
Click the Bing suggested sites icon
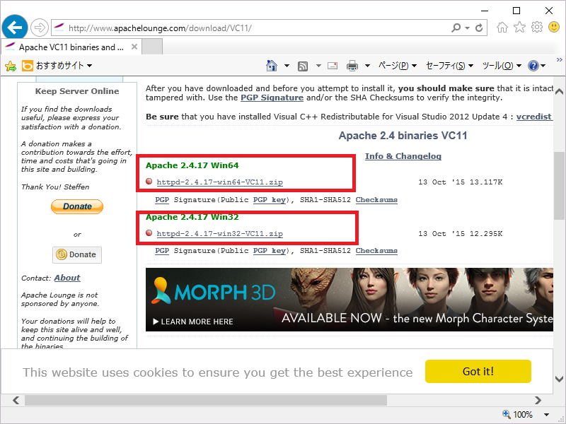click(28, 66)
